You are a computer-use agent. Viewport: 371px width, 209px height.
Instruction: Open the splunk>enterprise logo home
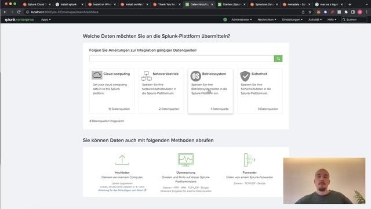pyautogui.click(x=19, y=20)
